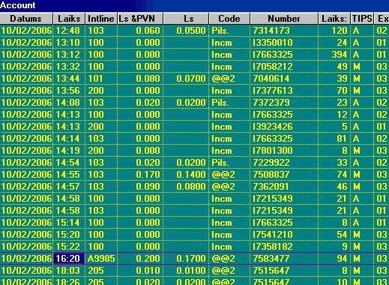Select number 7362091 at 14:57
The image size is (389, 285).
tap(271, 187)
